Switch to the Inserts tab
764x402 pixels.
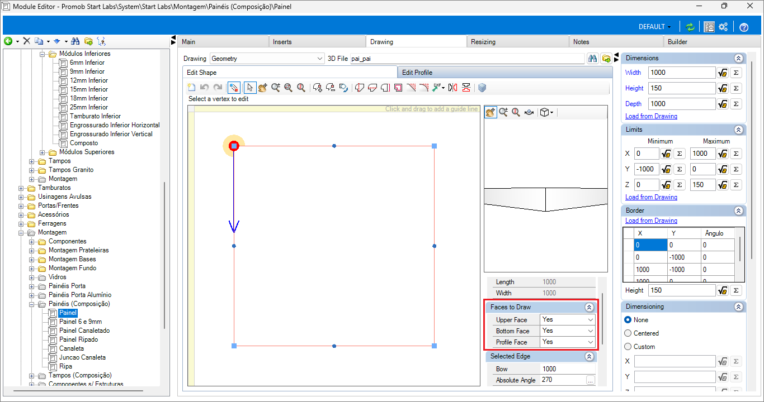click(318, 42)
